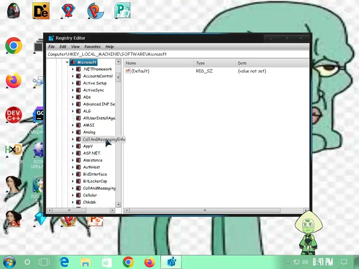Viewport: 359px width, 269px height.
Task: Launch Edge from the taskbar
Action: 65,262
